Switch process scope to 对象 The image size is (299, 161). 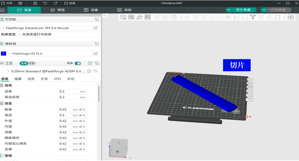32,63
